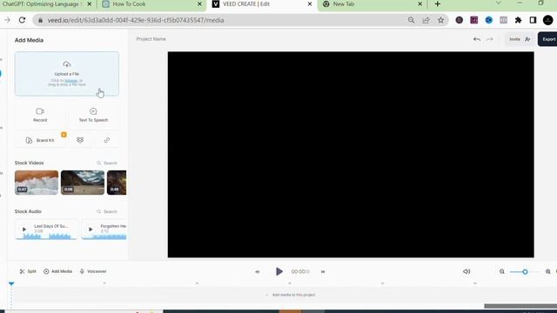
Task: Open the Brand Kit button
Action: pyautogui.click(x=40, y=140)
